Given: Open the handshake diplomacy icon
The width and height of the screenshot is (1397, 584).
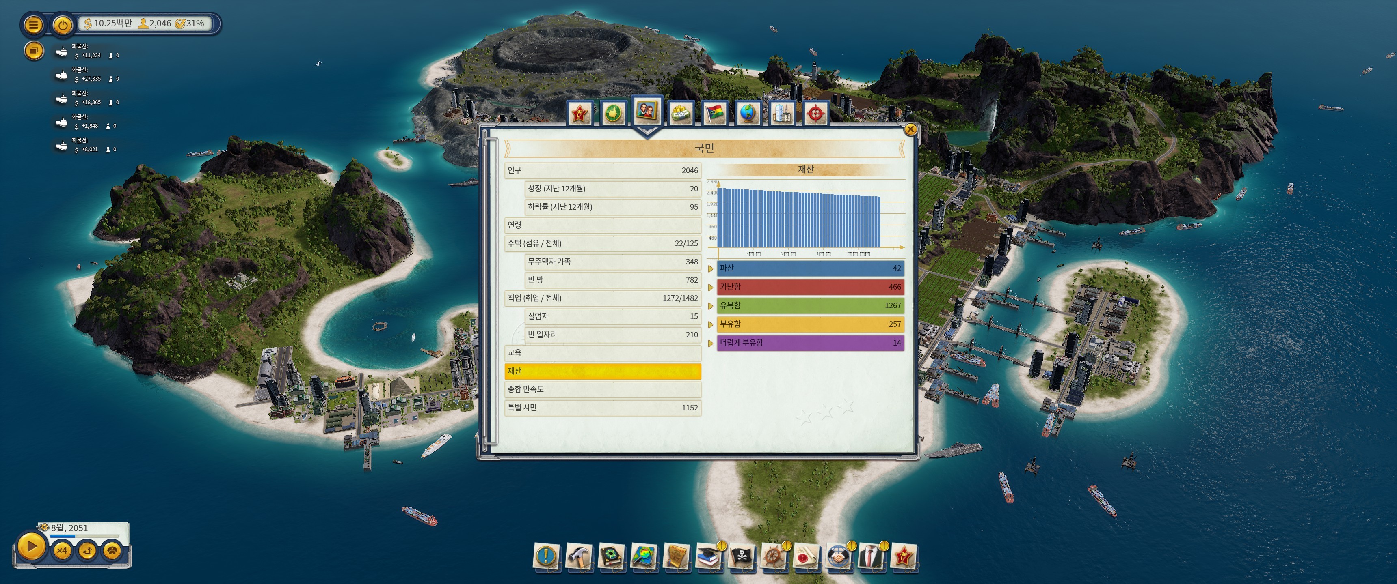Looking at the screenshot, I should (839, 556).
